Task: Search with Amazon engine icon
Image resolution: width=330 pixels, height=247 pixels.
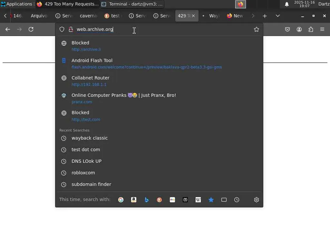Action: point(134,200)
